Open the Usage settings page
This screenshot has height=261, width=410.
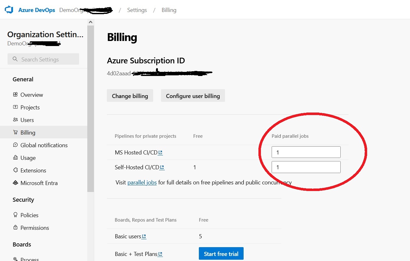pos(28,158)
